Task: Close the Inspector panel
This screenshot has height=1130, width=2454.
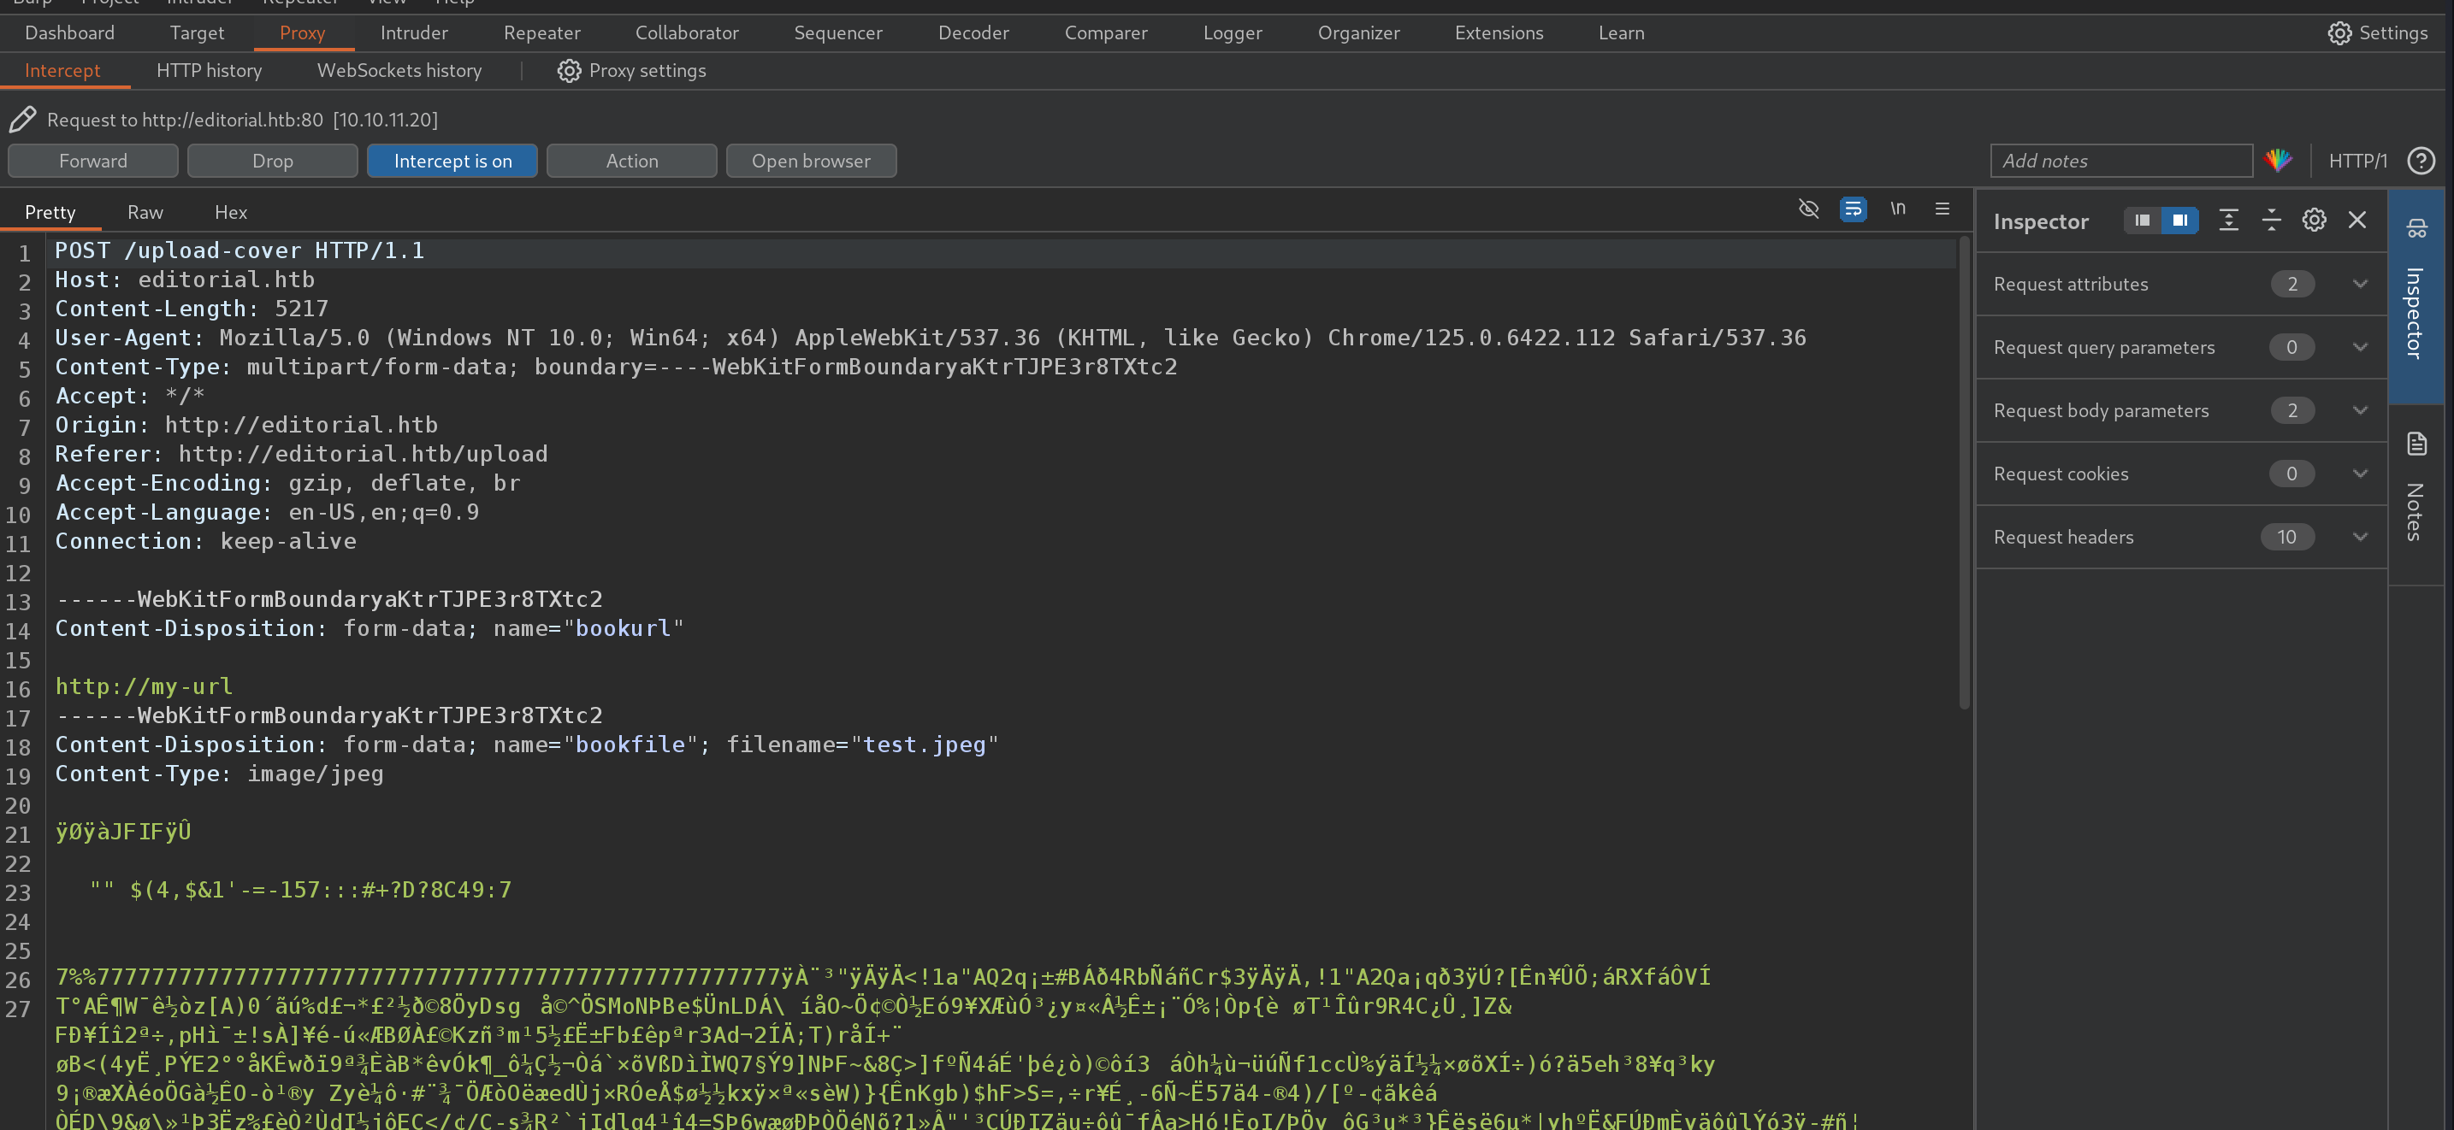Action: pyautogui.click(x=2358, y=221)
